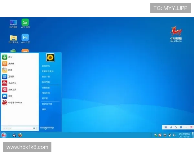Open the WPS 文字 desktop icon
Screen dimensions: 194x155
pos(25,38)
